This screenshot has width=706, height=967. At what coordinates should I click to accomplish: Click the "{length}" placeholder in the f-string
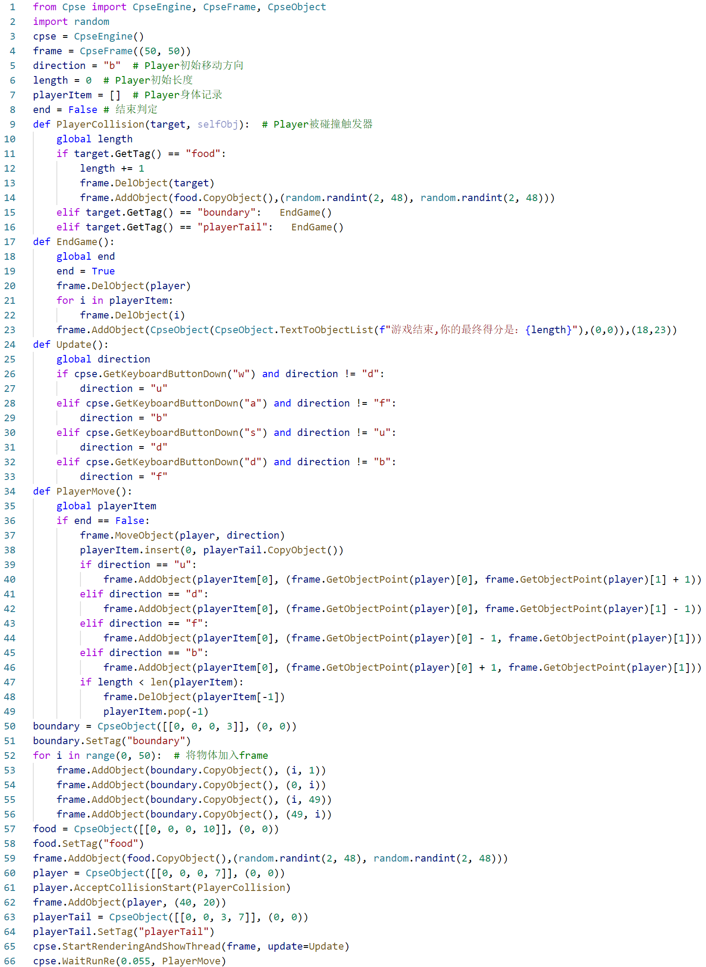click(x=549, y=330)
